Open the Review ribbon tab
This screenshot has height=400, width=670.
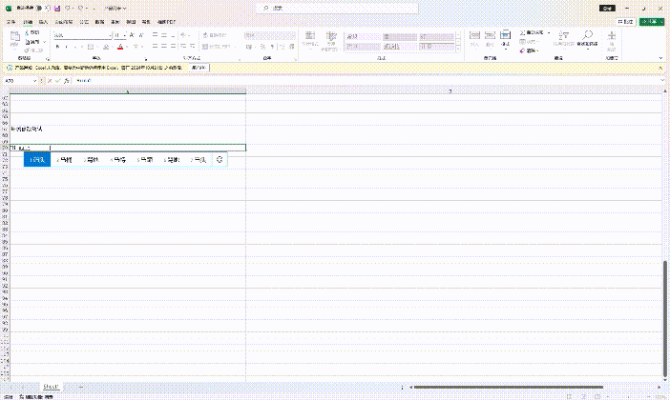click(x=115, y=22)
